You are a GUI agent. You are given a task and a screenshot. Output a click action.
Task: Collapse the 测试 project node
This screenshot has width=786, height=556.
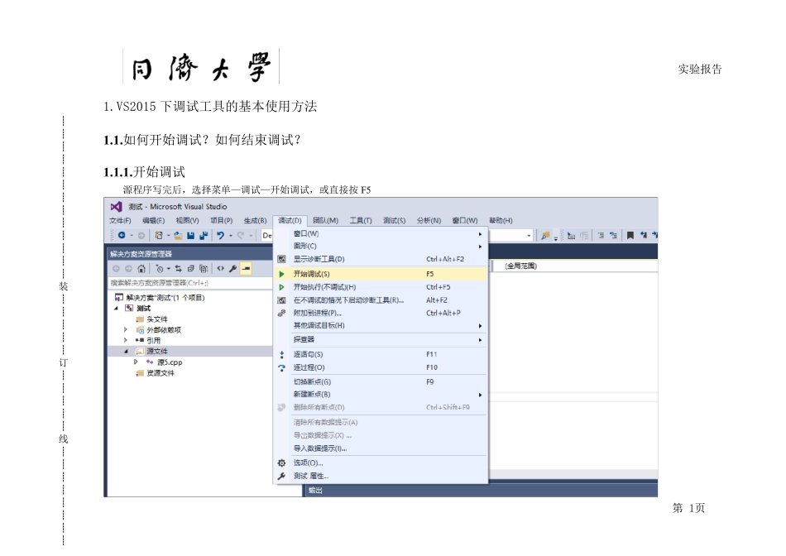pyautogui.click(x=117, y=309)
